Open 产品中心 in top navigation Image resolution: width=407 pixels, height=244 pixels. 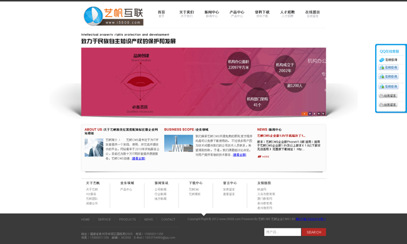[x=237, y=14]
